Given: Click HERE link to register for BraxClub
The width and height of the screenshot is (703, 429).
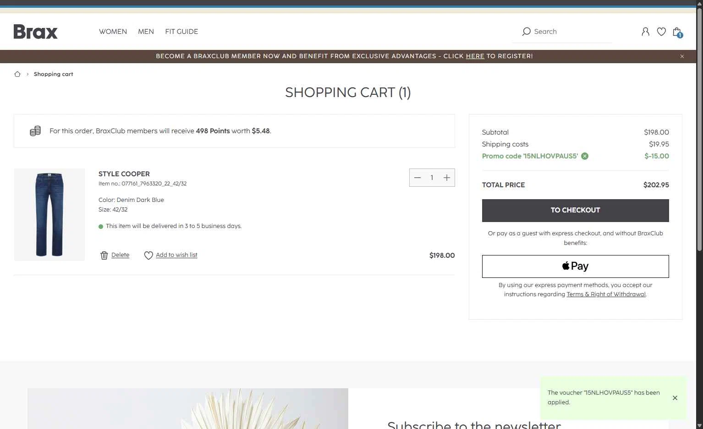Looking at the screenshot, I should pos(475,56).
